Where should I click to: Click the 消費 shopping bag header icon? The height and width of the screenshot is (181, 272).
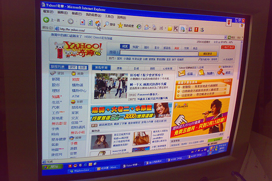(x=73, y=73)
